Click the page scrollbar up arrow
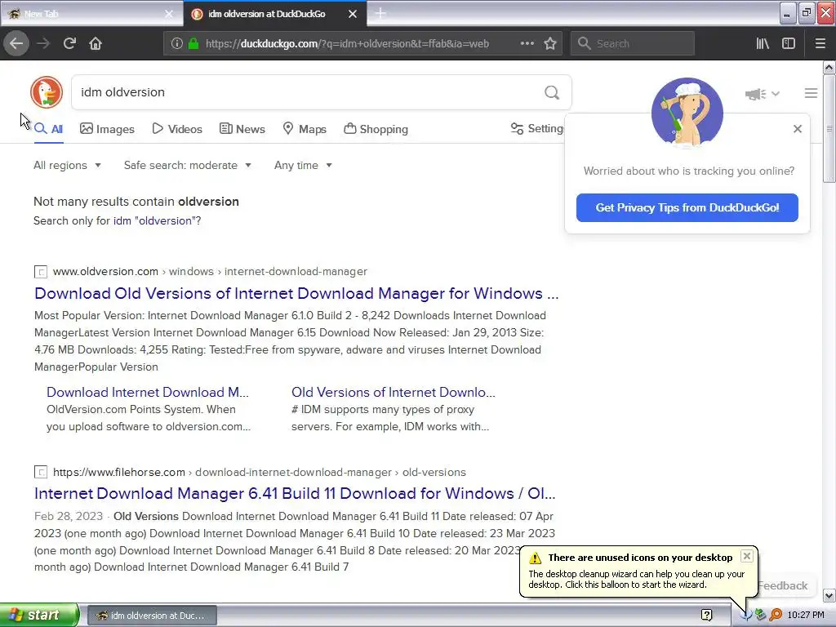 pos(829,68)
